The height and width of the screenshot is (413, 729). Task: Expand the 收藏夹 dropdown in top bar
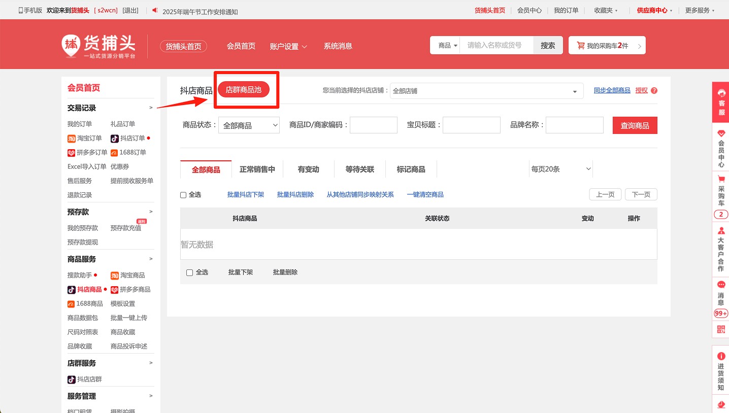(606, 10)
